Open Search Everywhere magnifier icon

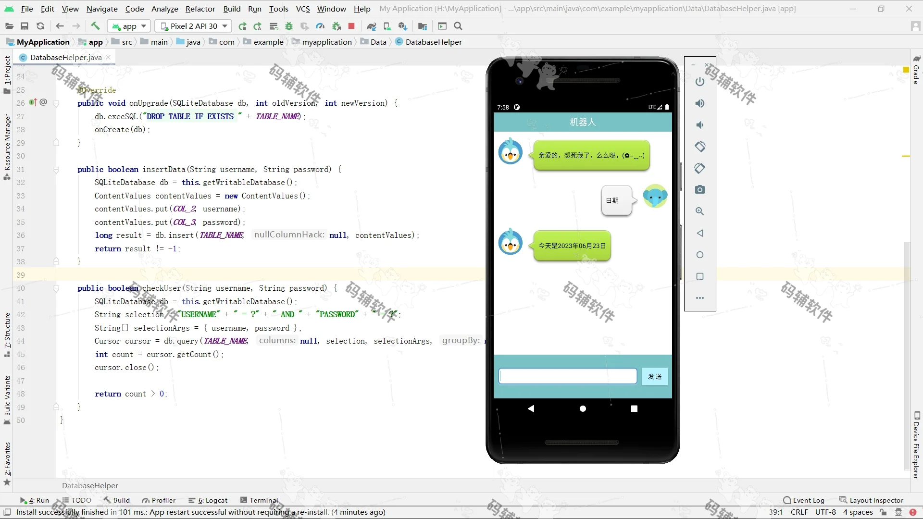point(458,26)
